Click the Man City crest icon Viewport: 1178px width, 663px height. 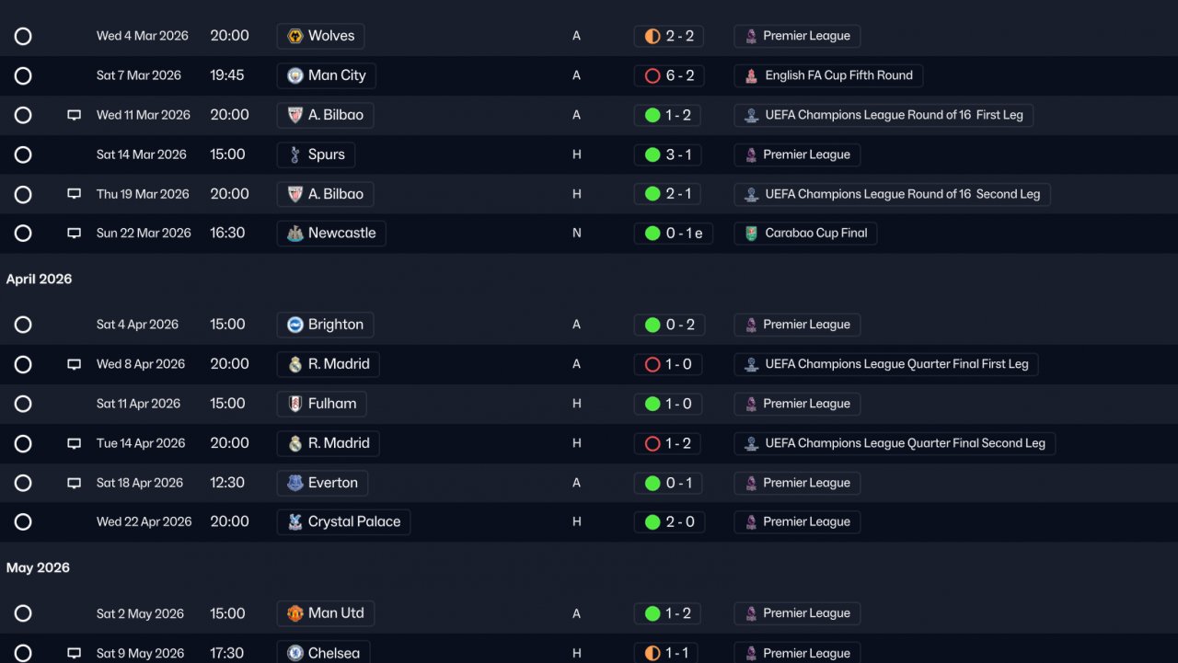295,75
